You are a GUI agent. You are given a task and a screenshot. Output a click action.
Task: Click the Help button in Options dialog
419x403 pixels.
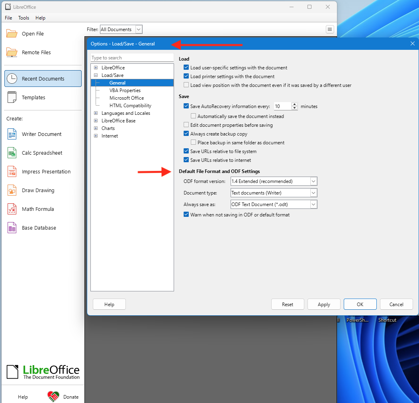point(109,304)
